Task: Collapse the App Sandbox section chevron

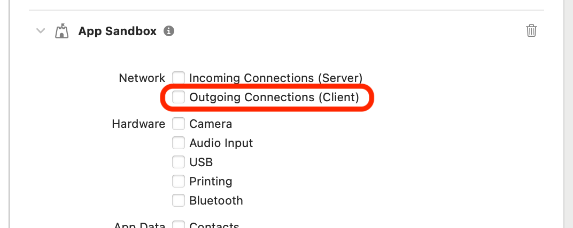Action: click(x=41, y=31)
